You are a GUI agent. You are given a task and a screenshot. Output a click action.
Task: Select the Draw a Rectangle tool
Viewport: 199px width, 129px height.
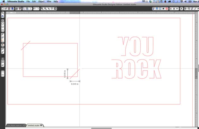pyautogui.click(x=3, y=24)
